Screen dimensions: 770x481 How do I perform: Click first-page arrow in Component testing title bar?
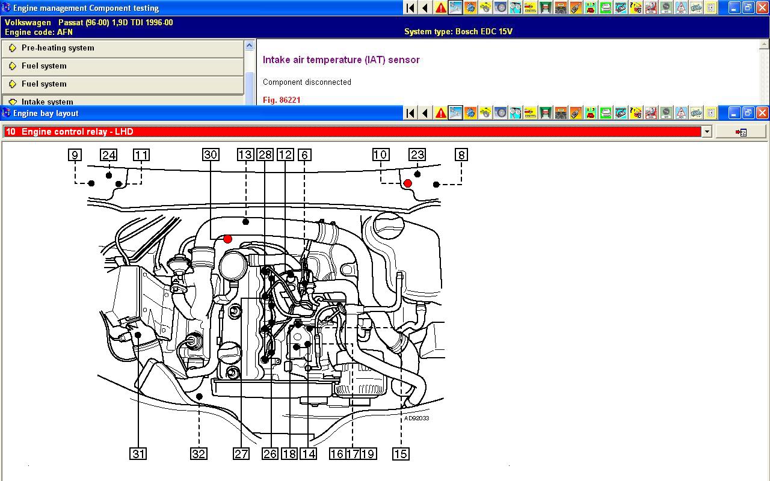(x=410, y=8)
